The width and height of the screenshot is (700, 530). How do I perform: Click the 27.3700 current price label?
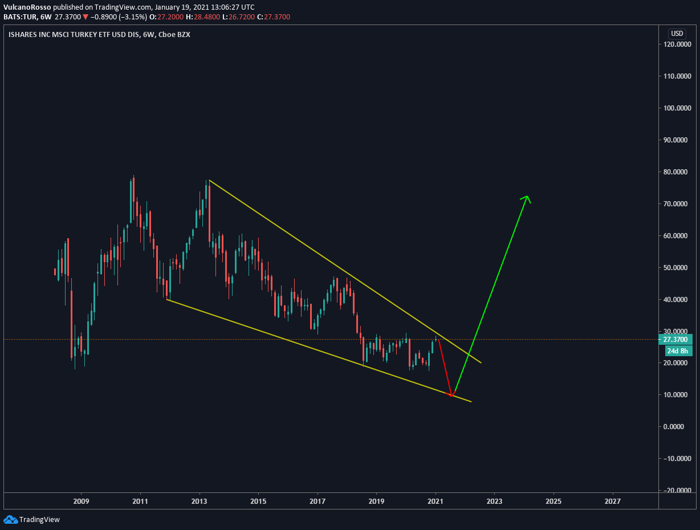point(677,339)
